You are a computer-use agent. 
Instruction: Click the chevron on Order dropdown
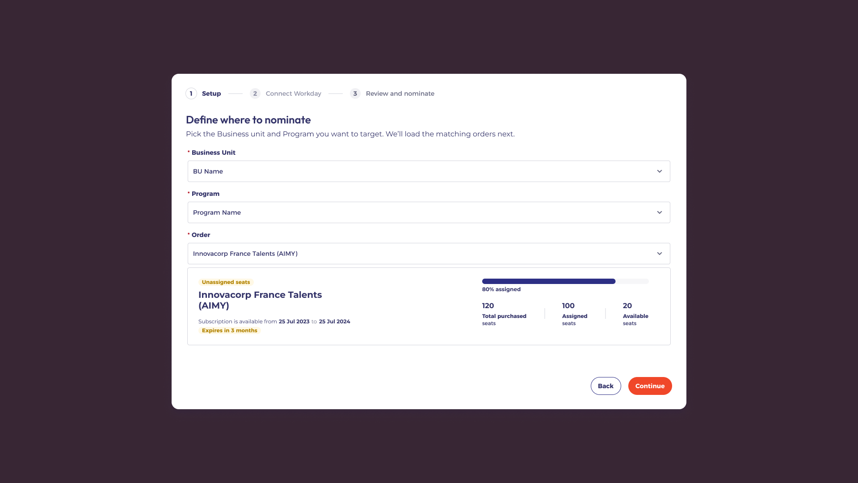(659, 254)
